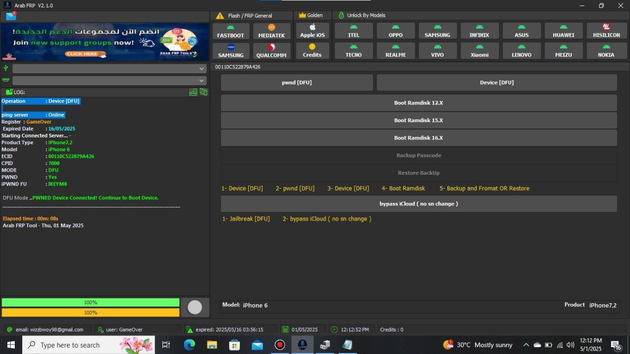Open the Windows notification center

pos(616,345)
